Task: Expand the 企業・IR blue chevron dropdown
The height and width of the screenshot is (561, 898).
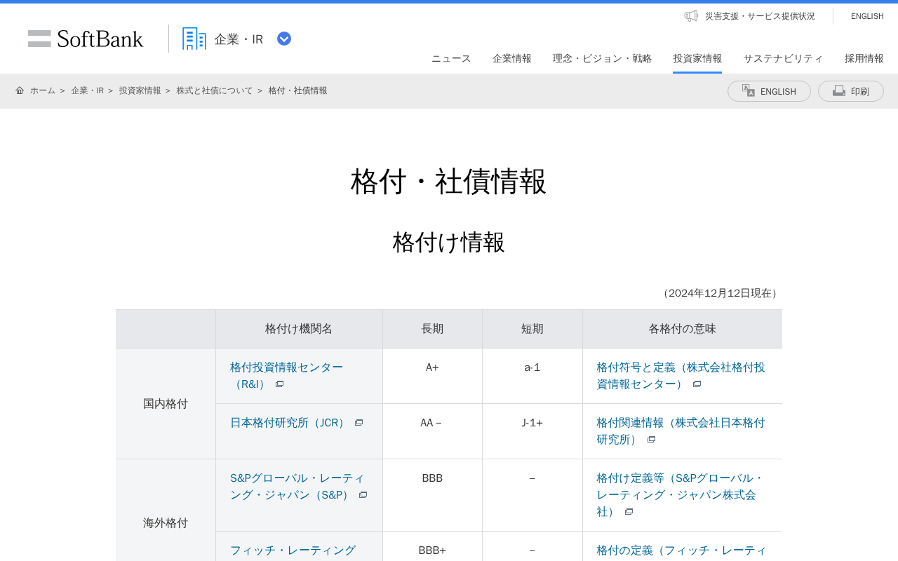Action: point(284,39)
